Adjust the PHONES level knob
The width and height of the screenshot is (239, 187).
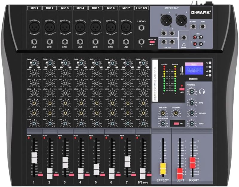coord(192,91)
